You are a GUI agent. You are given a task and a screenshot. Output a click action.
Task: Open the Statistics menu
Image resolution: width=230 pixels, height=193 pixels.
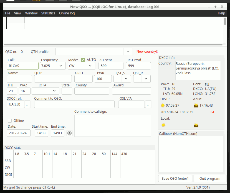coord(48,13)
